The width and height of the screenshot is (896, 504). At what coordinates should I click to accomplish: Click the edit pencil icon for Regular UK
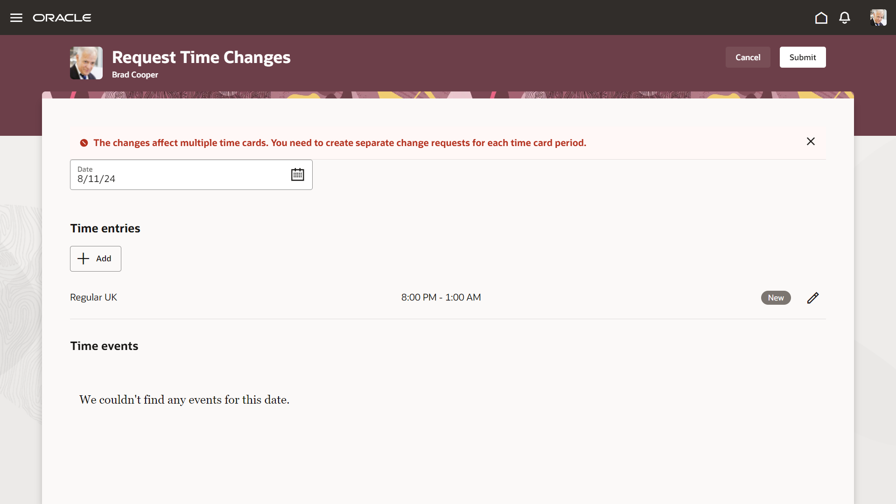[813, 298]
